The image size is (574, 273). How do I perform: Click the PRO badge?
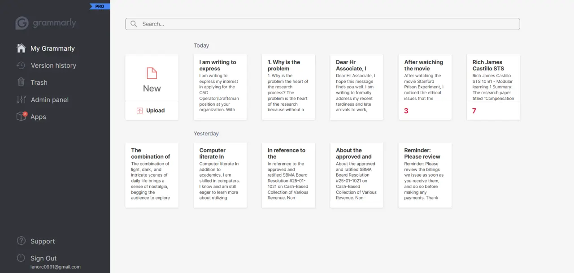tap(100, 6)
